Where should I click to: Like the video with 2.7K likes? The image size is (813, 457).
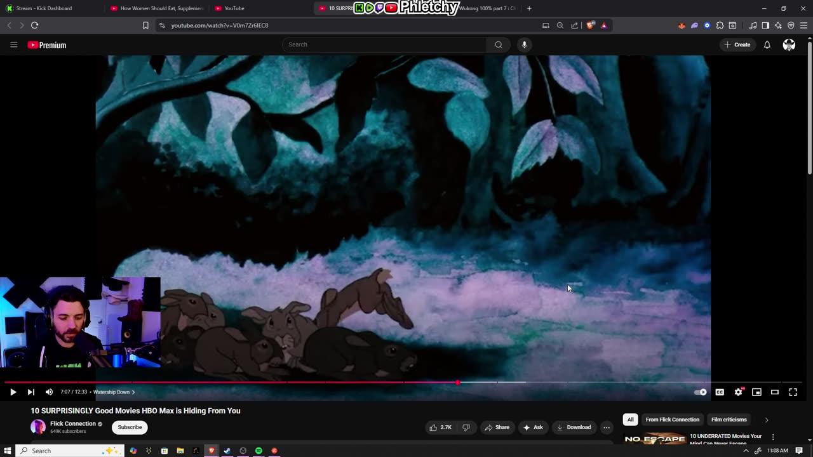pos(440,427)
